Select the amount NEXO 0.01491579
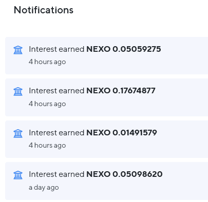The width and height of the screenshot is (208, 202). pyautogui.click(x=122, y=133)
